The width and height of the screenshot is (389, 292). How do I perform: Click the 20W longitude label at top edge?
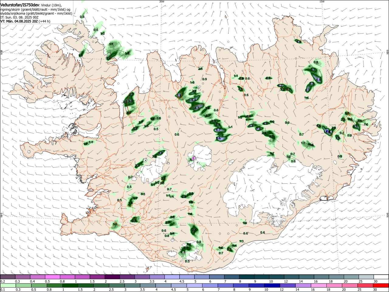click(162, 2)
